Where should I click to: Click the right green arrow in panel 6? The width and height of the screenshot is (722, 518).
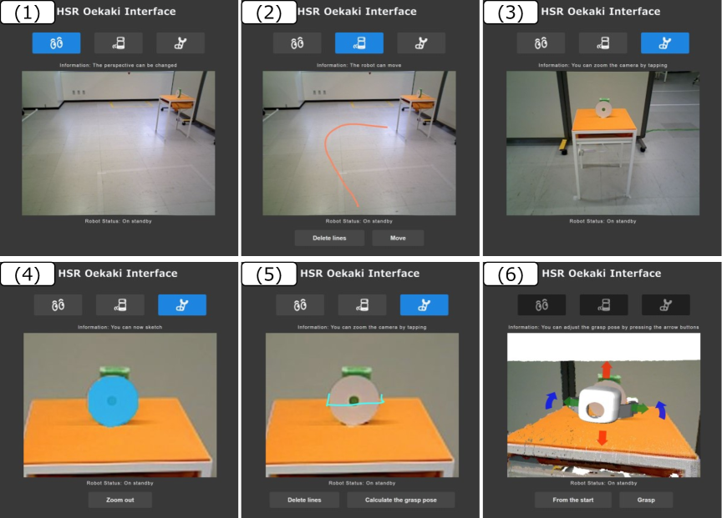coord(640,408)
